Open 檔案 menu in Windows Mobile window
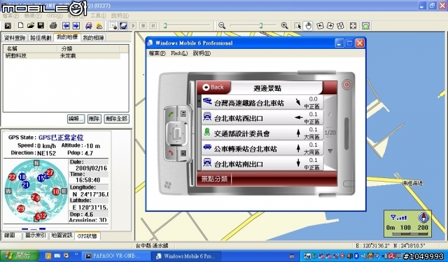Viewport: 448px width, 262px height. pyautogui.click(x=157, y=53)
